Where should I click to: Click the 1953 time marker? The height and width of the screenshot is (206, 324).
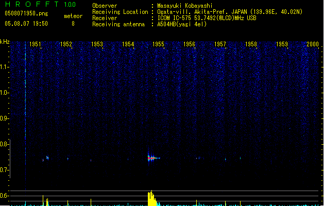tap(97, 44)
